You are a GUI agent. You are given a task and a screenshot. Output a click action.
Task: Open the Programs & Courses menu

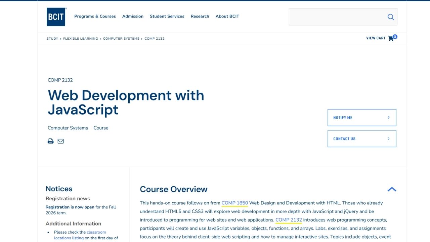[x=95, y=16]
